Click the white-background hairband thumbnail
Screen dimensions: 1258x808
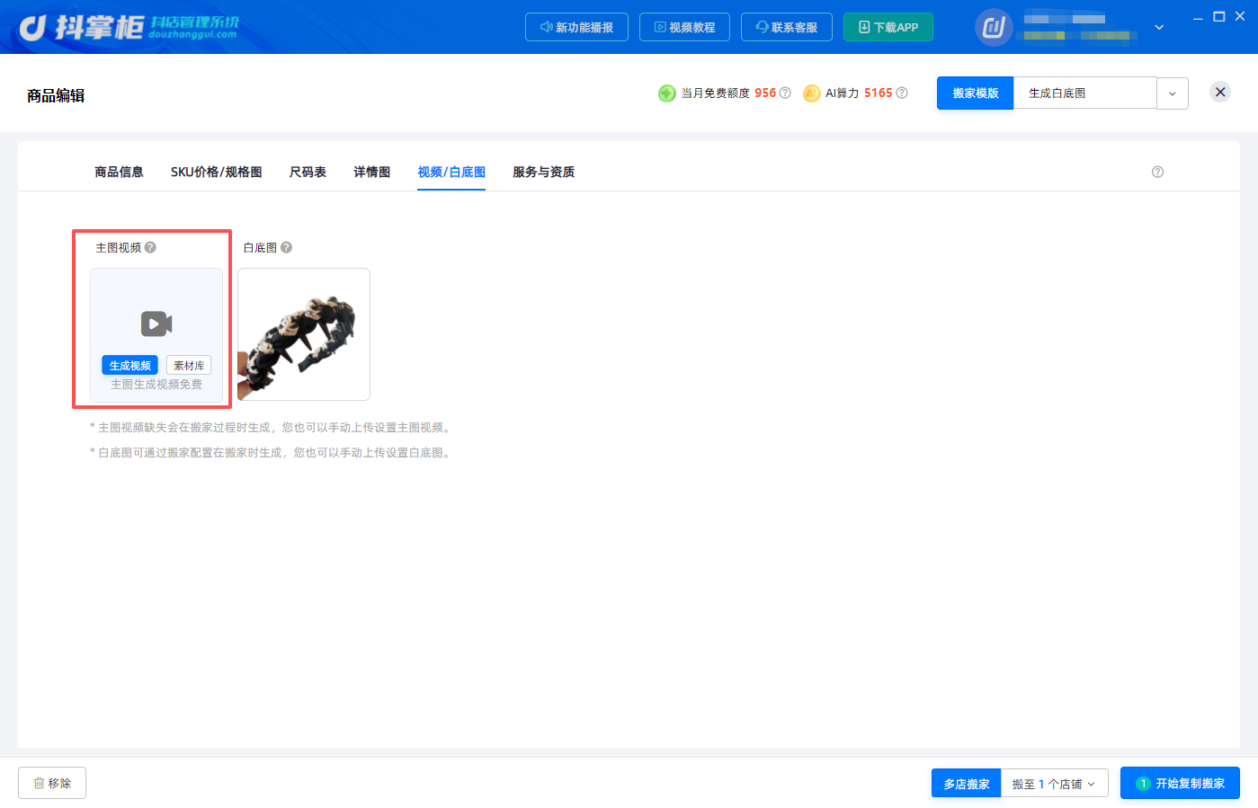(304, 334)
